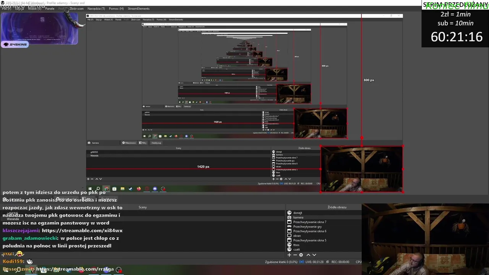Click the REC indicator icon in the bottom status bar
The image size is (489, 275).
click(x=328, y=262)
